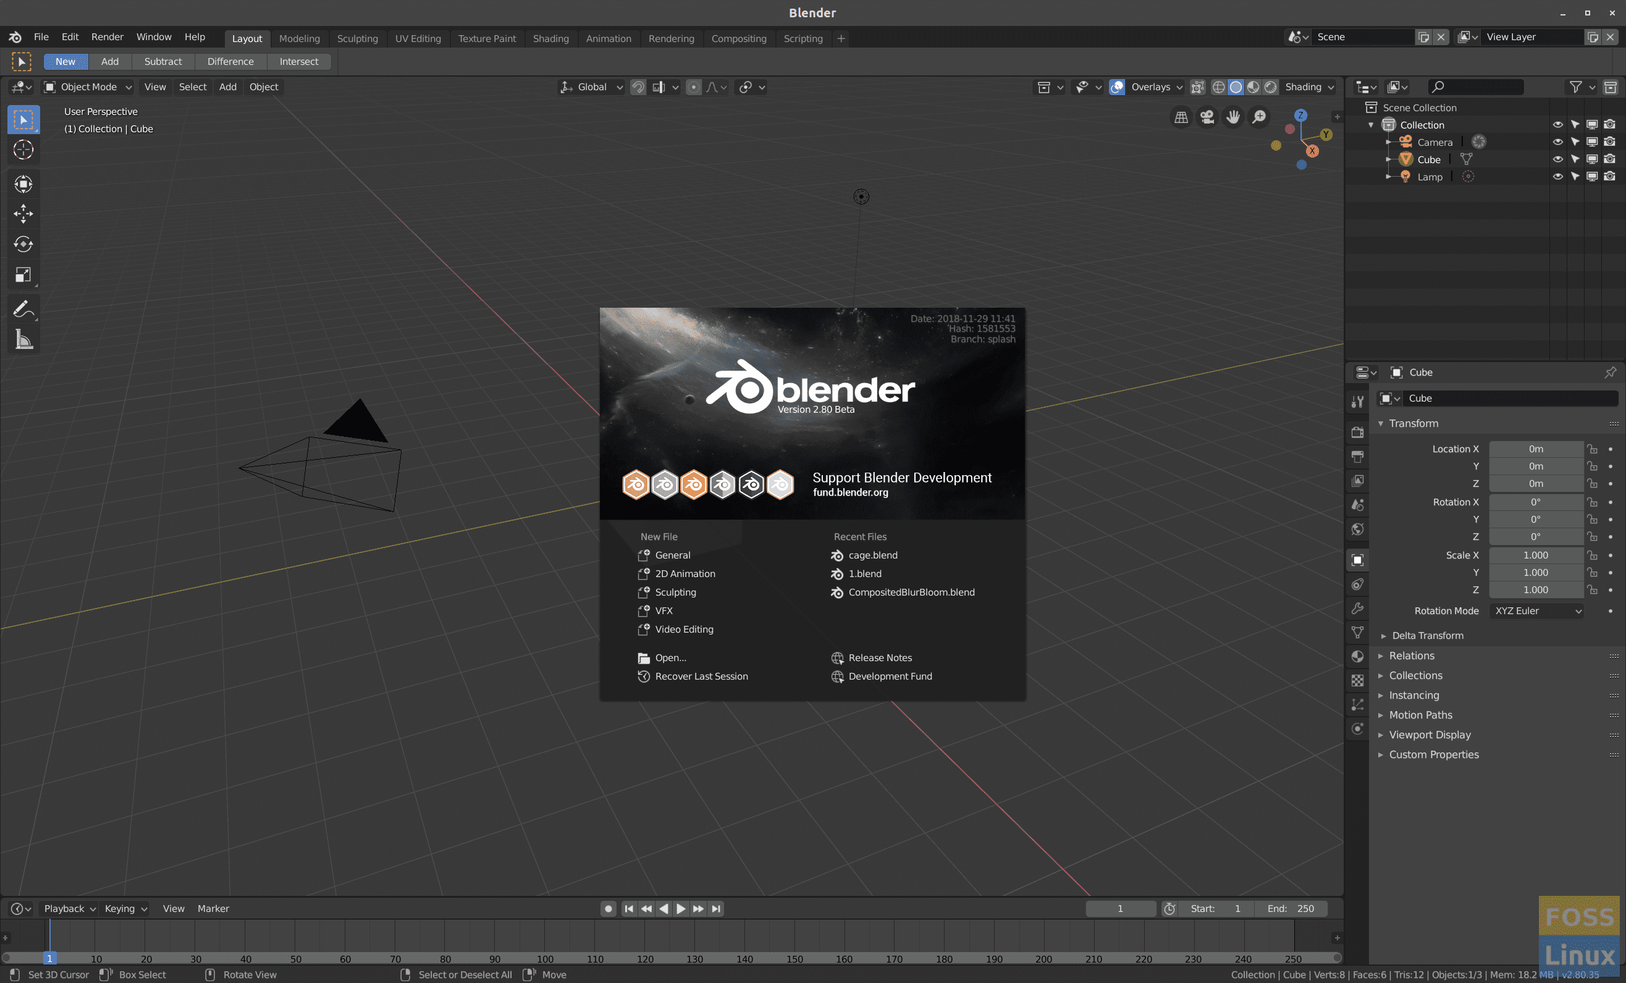This screenshot has width=1626, height=983.
Task: Open the Physics properties tab
Action: (x=1357, y=729)
